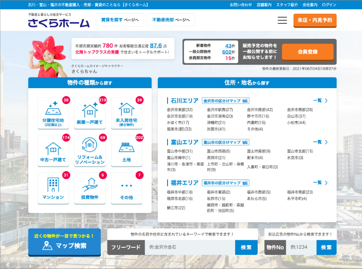Image resolution: width=362 pixels, height=269 pixels.
Task: Open 金沢市東部(32) listings
Action: point(180,110)
